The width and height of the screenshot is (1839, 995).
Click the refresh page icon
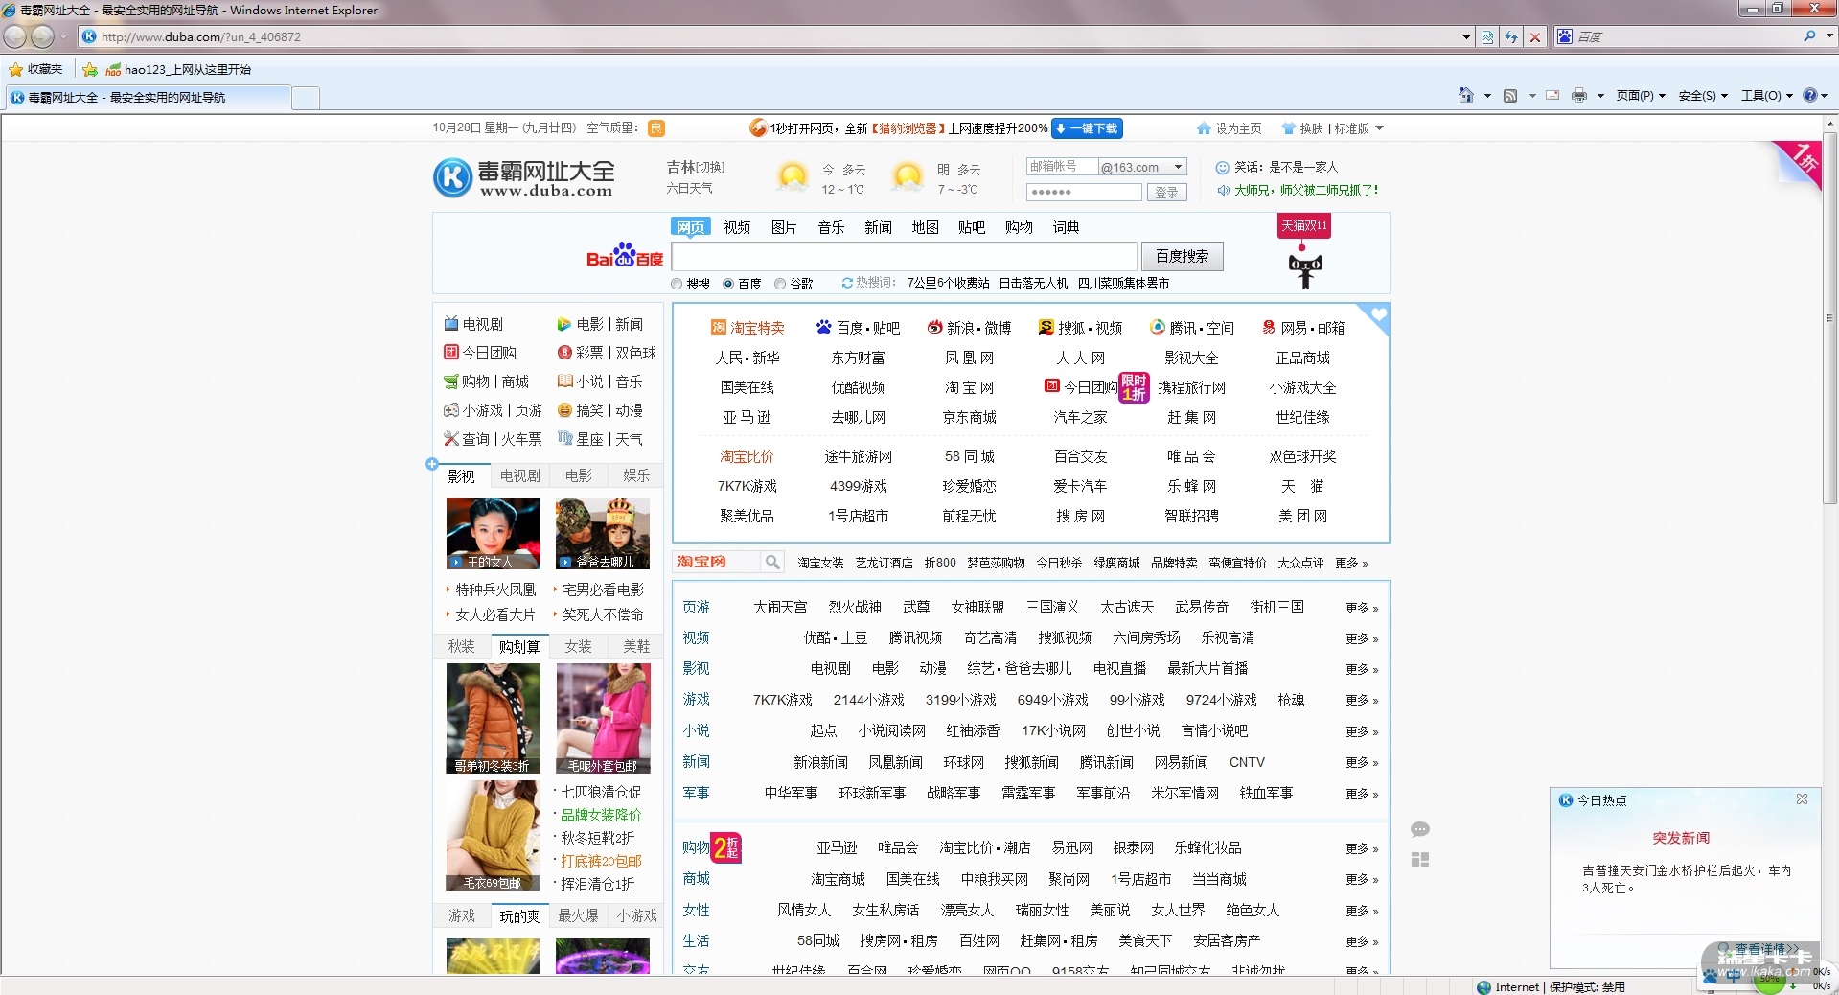coord(1511,37)
